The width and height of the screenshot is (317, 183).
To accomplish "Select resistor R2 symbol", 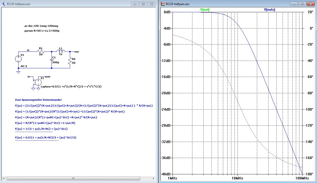I will (x=70, y=60).
